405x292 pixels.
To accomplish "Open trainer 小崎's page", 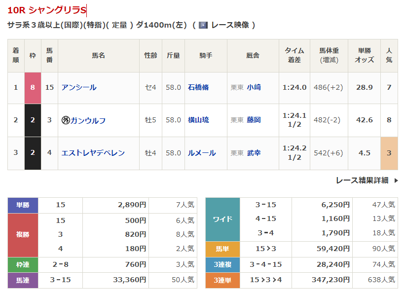I will click(x=254, y=87).
